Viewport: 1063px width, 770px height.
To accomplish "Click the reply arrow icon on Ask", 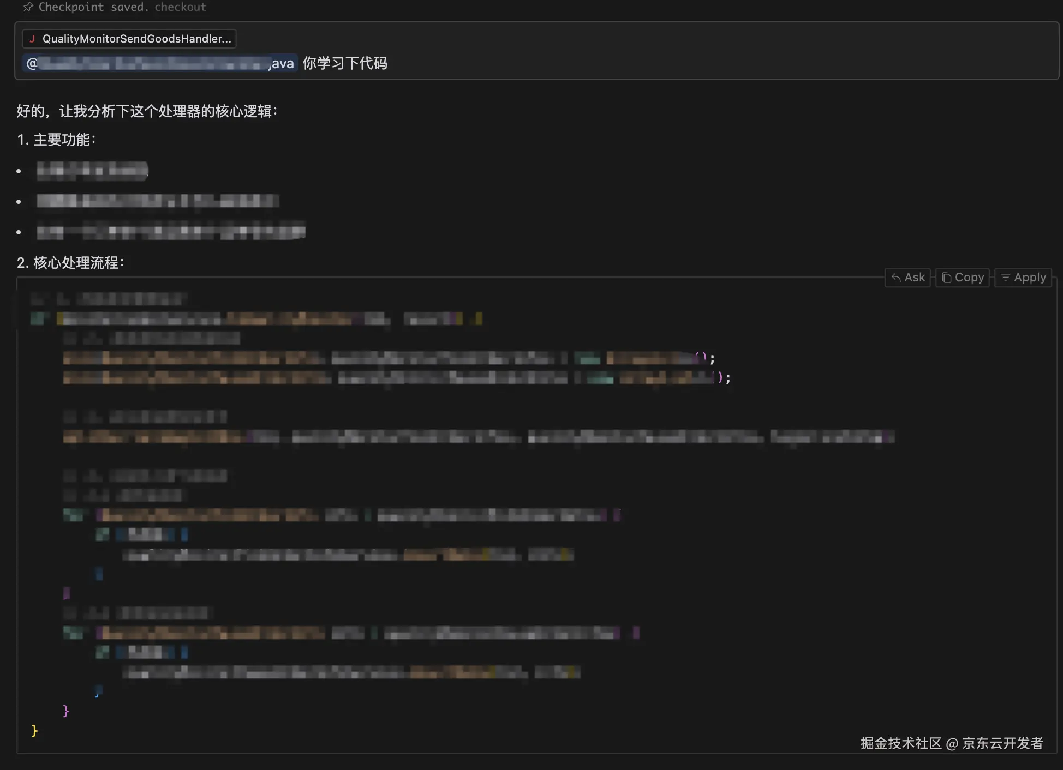I will tap(896, 278).
